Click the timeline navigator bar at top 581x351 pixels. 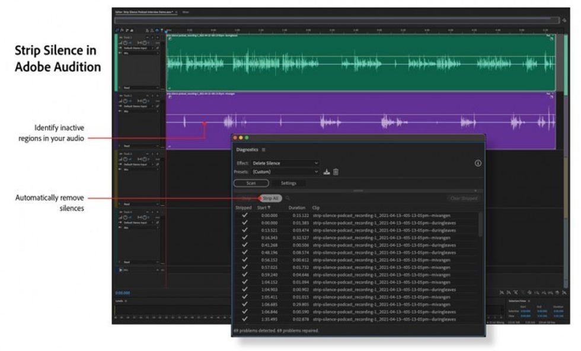coord(337,20)
